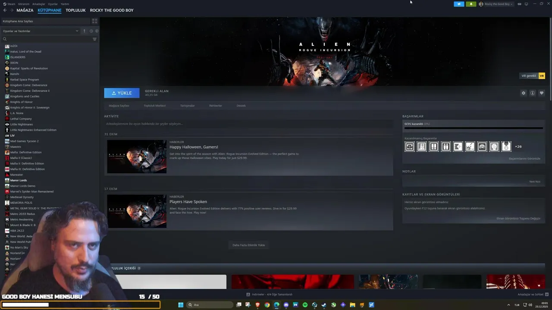Image resolution: width=552 pixels, height=310 pixels.
Task: Click Ekran Görüntüsü Tuşunu Değiştir
Action: point(518,218)
